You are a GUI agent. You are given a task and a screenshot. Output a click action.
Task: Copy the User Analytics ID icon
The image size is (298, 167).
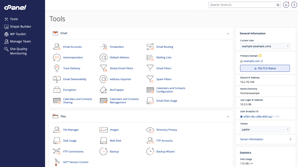coord(241,117)
